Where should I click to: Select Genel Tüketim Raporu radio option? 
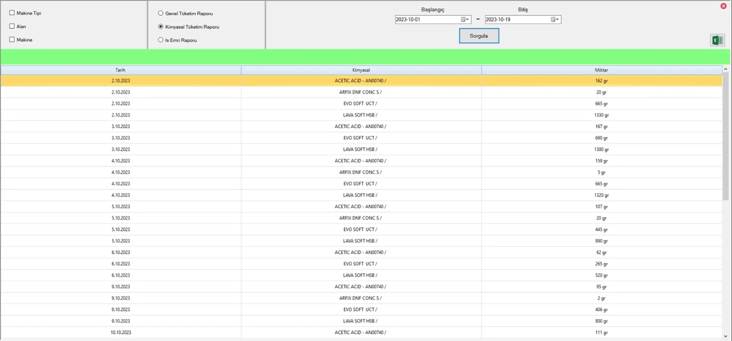coord(161,13)
